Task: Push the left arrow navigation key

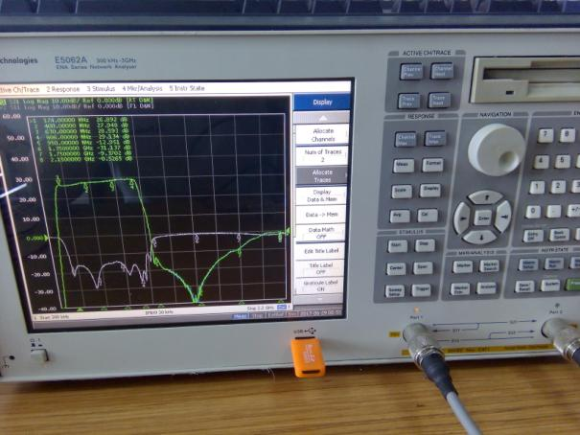Action: [462, 218]
